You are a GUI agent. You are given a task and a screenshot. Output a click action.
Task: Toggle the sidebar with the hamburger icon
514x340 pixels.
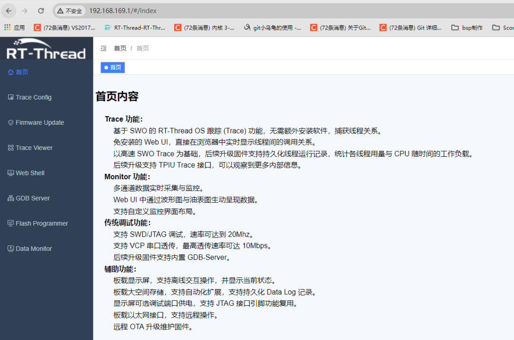click(x=103, y=48)
